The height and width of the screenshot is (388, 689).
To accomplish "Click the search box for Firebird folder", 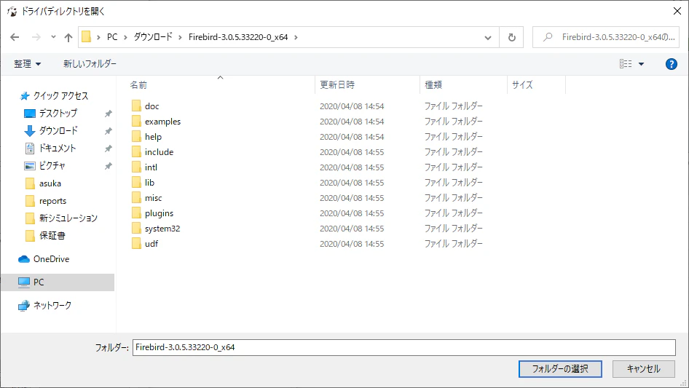I will click(605, 37).
